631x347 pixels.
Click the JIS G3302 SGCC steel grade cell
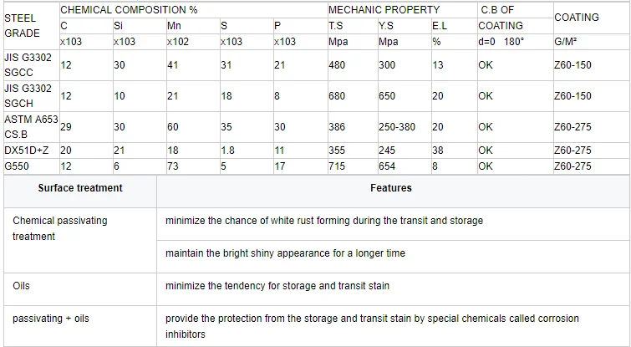[x=28, y=64]
